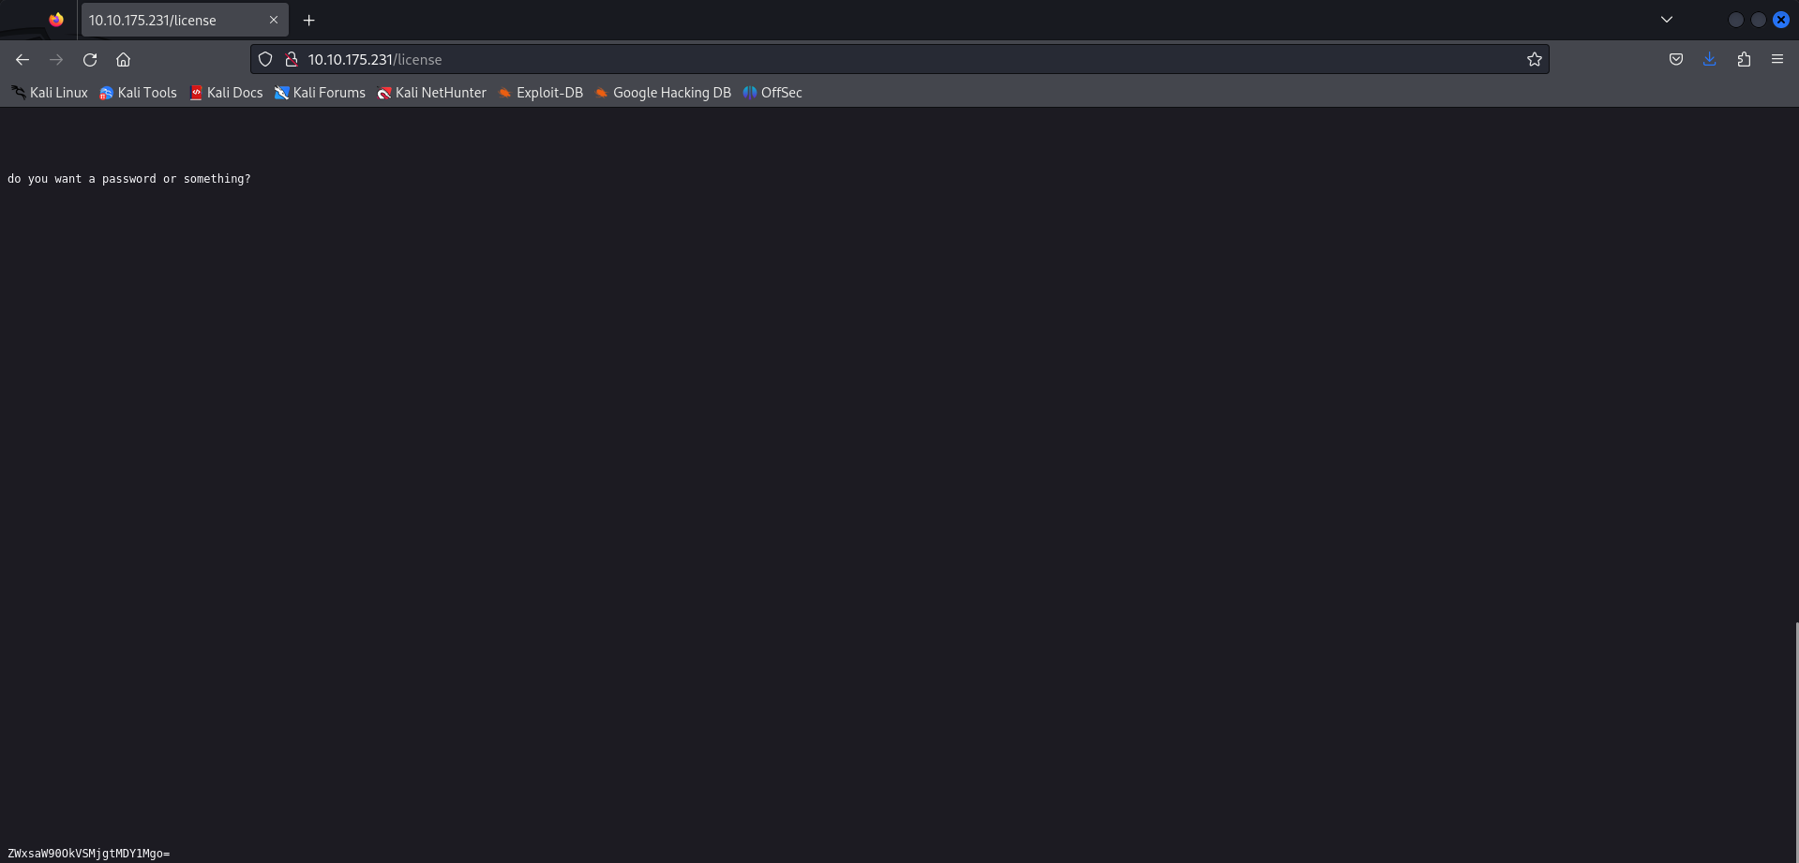Reload the current page

tap(90, 60)
